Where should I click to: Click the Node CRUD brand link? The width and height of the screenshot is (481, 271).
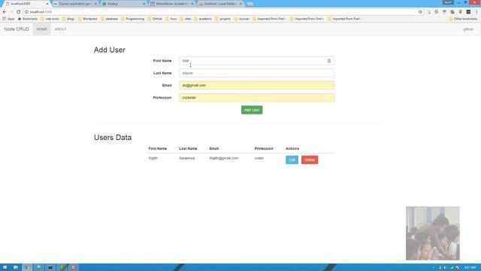[x=17, y=29]
